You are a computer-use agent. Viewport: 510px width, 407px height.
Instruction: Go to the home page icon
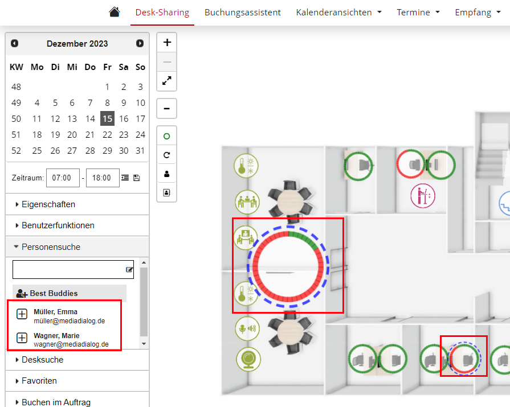coord(114,12)
